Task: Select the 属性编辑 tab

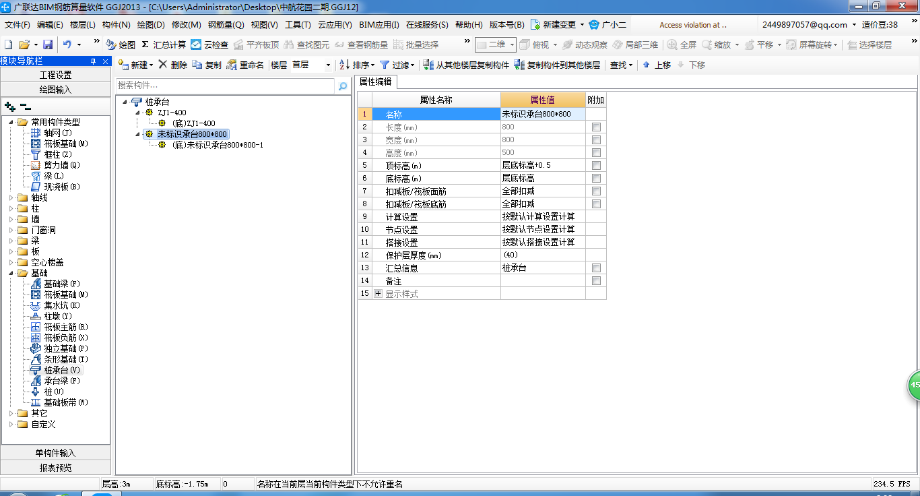Action: pyautogui.click(x=376, y=82)
